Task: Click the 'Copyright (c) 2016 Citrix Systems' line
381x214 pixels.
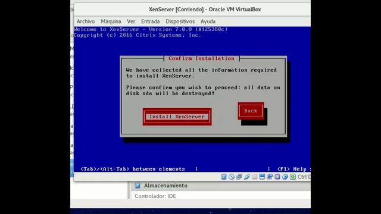Action: (x=138, y=35)
